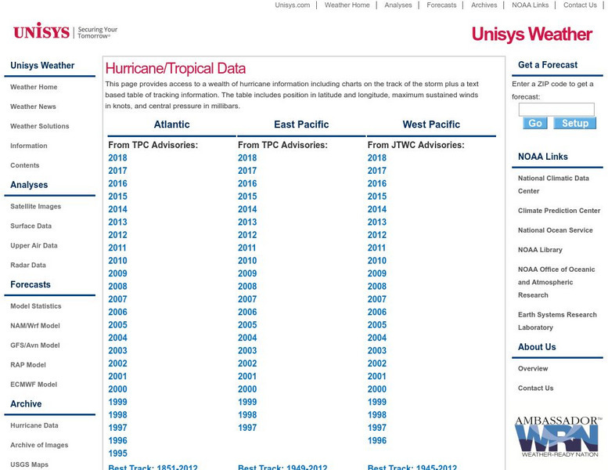Open Atlantic Best Track 1851-2012 link
The height and width of the screenshot is (470, 608).
pos(153,467)
